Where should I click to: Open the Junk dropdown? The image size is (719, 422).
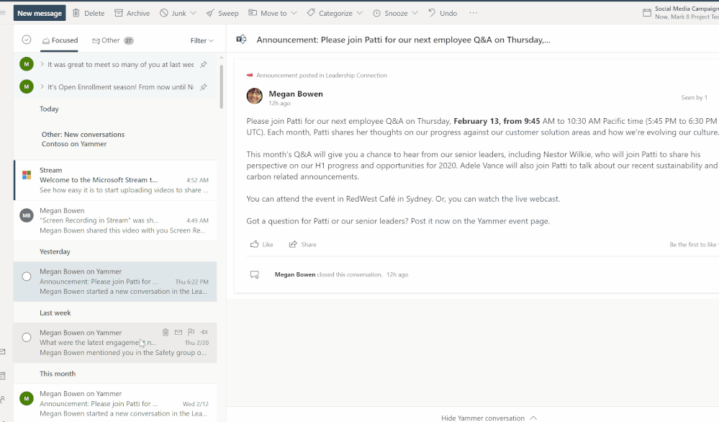pyautogui.click(x=177, y=12)
